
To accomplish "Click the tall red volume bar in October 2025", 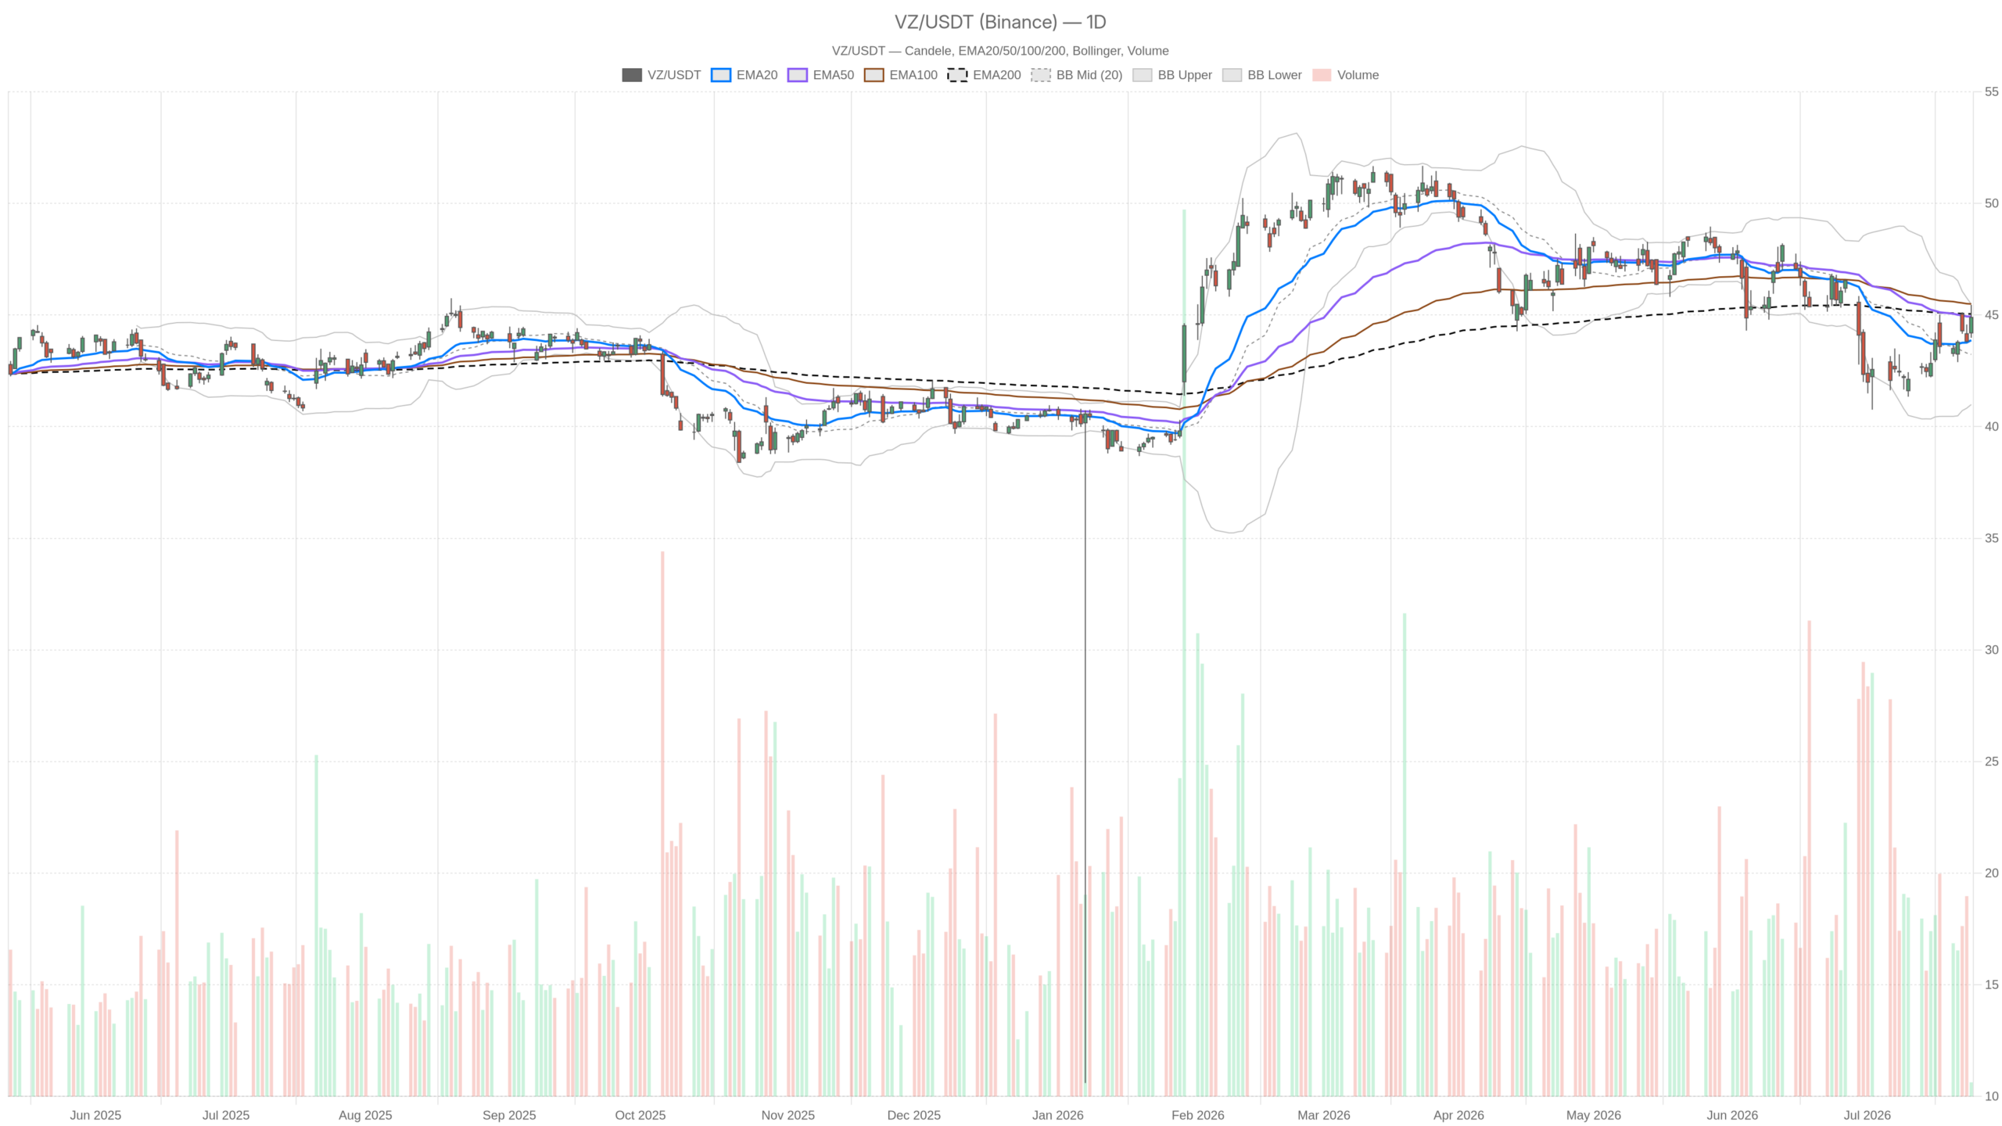I will pyautogui.click(x=662, y=823).
